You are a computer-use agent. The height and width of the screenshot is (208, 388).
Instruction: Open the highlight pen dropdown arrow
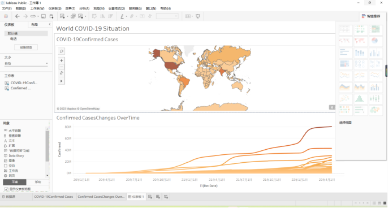tap(127, 16)
